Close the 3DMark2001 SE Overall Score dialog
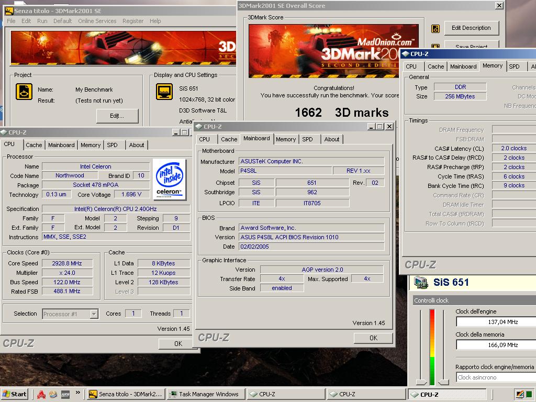This screenshot has width=536, height=402. [499, 5]
